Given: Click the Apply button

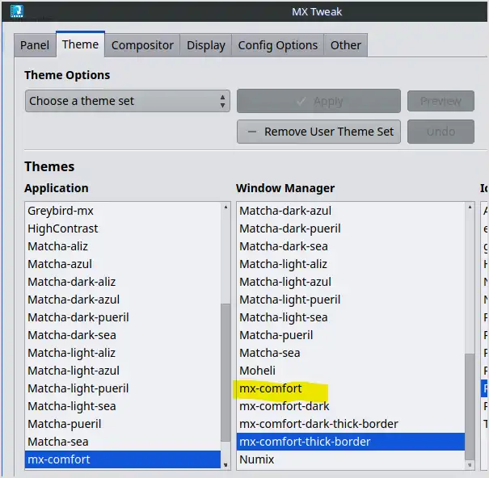Looking at the screenshot, I should point(318,101).
